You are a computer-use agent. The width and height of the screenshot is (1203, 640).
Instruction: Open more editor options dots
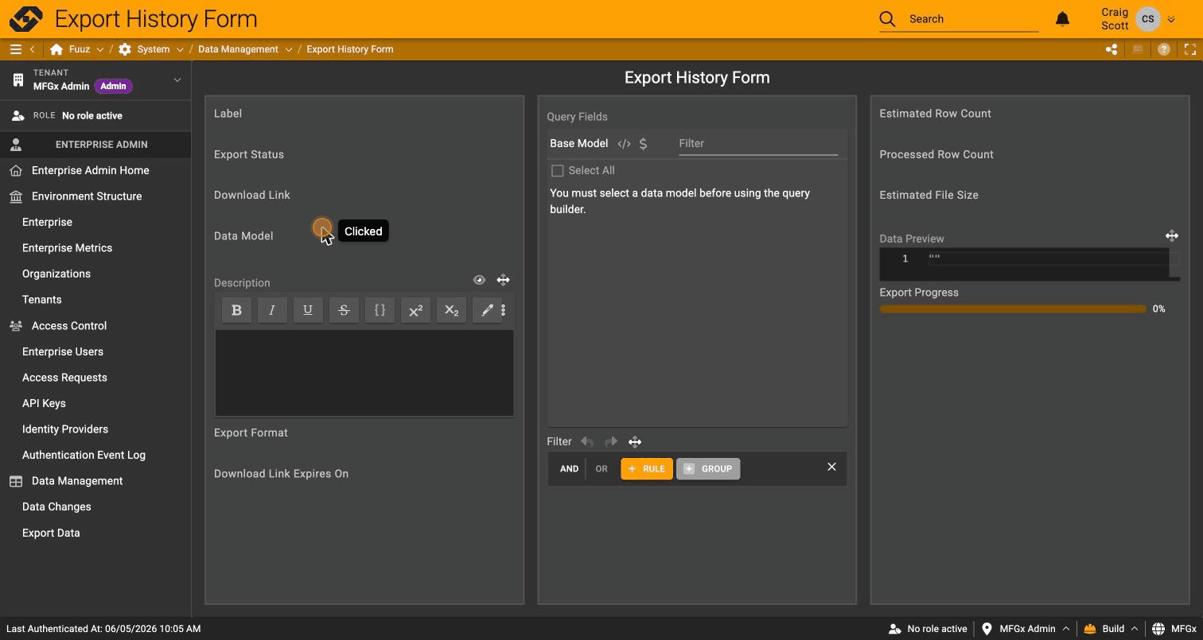503,310
